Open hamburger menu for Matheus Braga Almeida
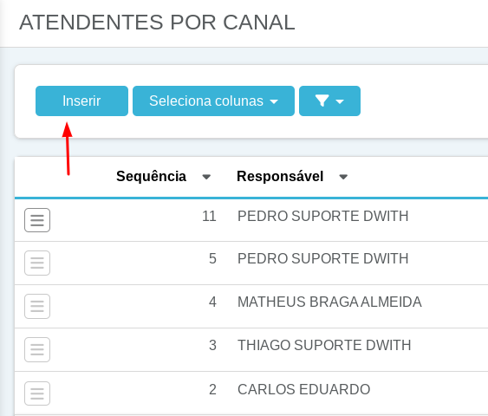Viewport: 488px width, 416px height. (37, 306)
